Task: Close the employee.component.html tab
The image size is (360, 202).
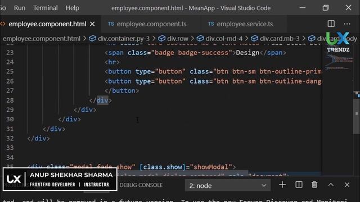Action: point(92,24)
